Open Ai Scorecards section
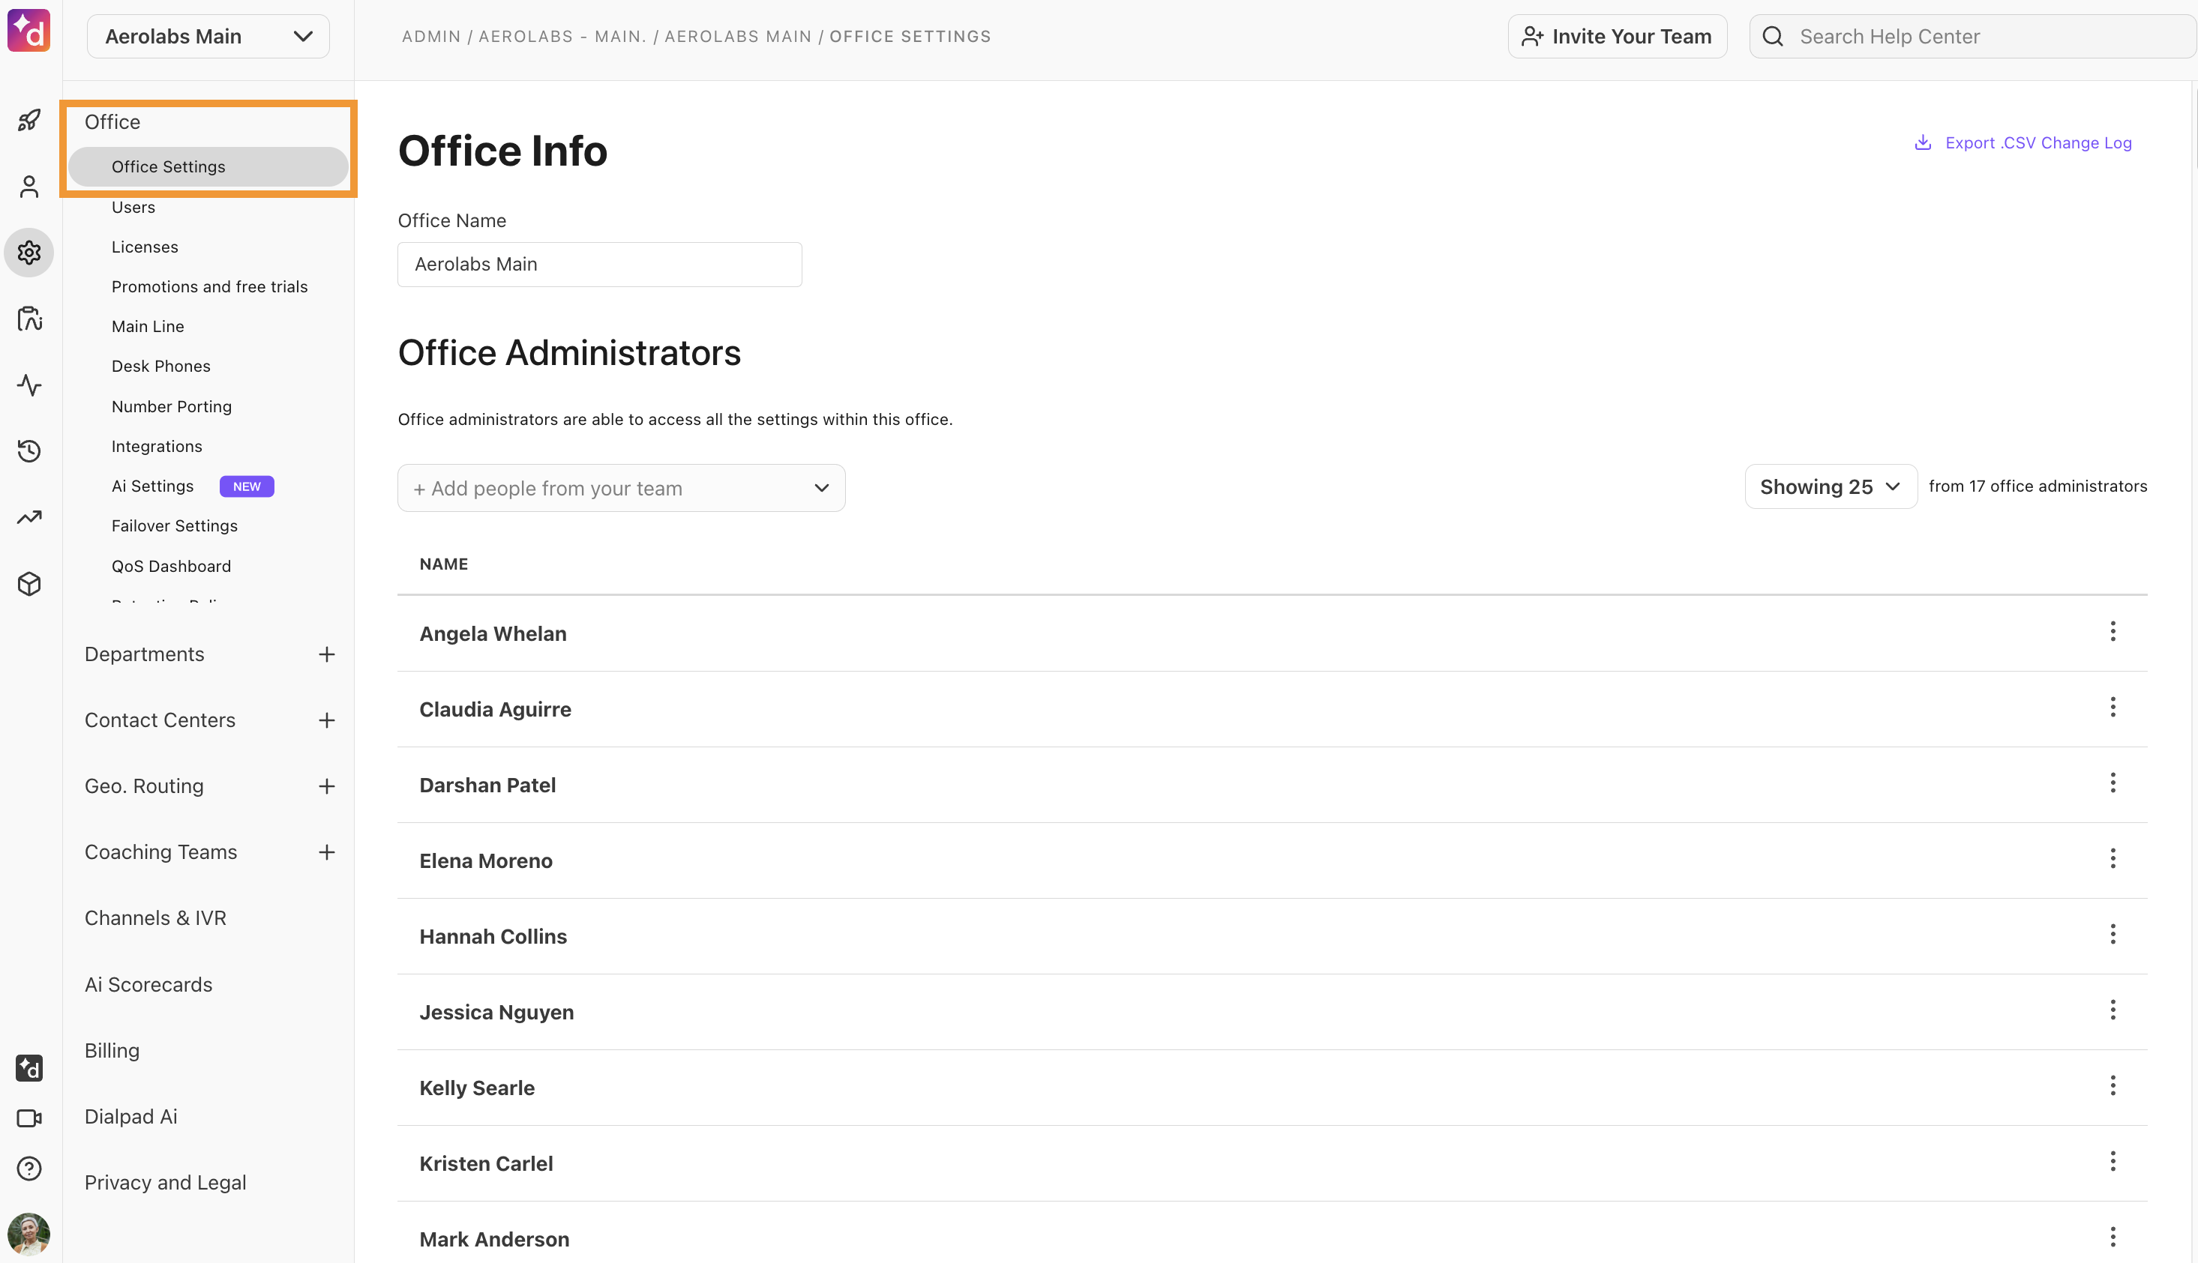 [x=148, y=985]
